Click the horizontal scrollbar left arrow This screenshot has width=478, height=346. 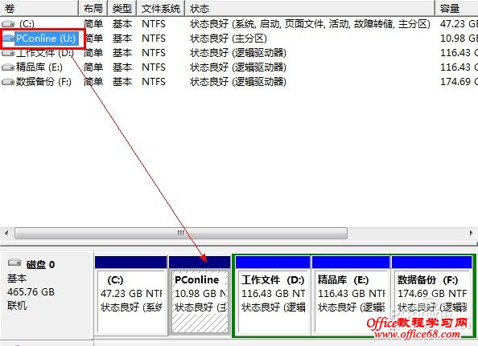coord(6,233)
